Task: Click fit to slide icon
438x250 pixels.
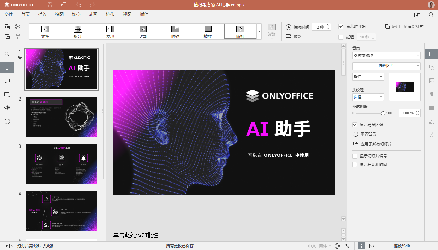Action: click(361, 246)
